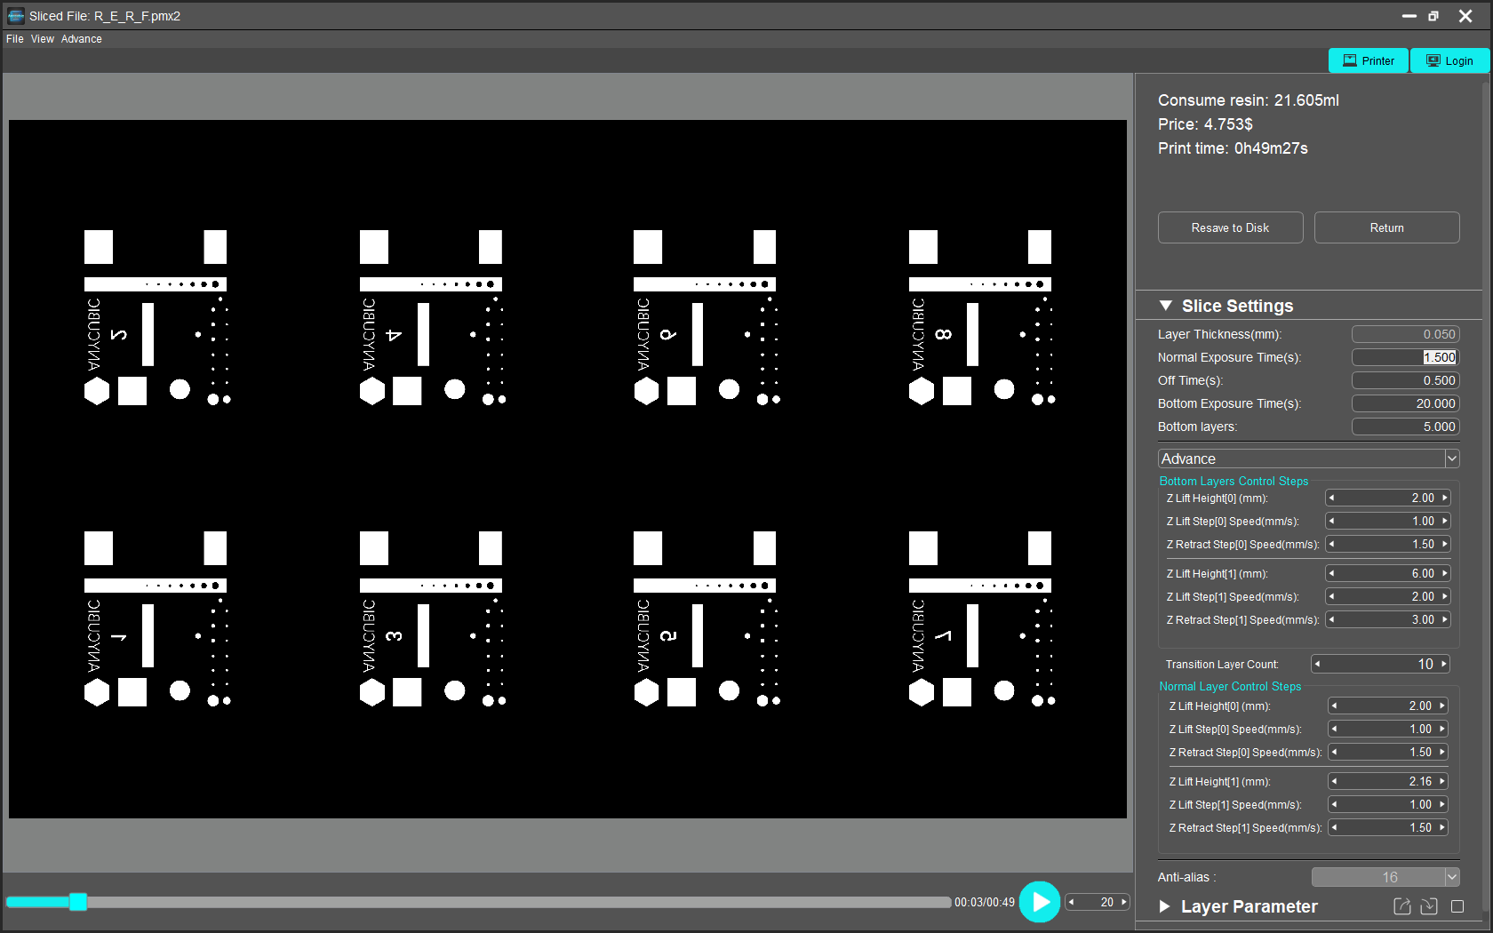Decrease Normal Layer Z Retract Step[1] Speed
The image size is (1493, 933).
coord(1334,827)
